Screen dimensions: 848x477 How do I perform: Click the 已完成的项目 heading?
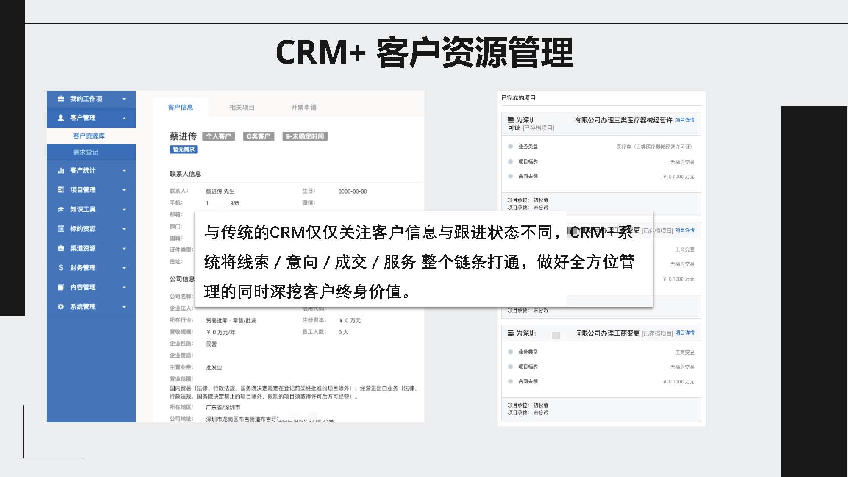(x=518, y=98)
